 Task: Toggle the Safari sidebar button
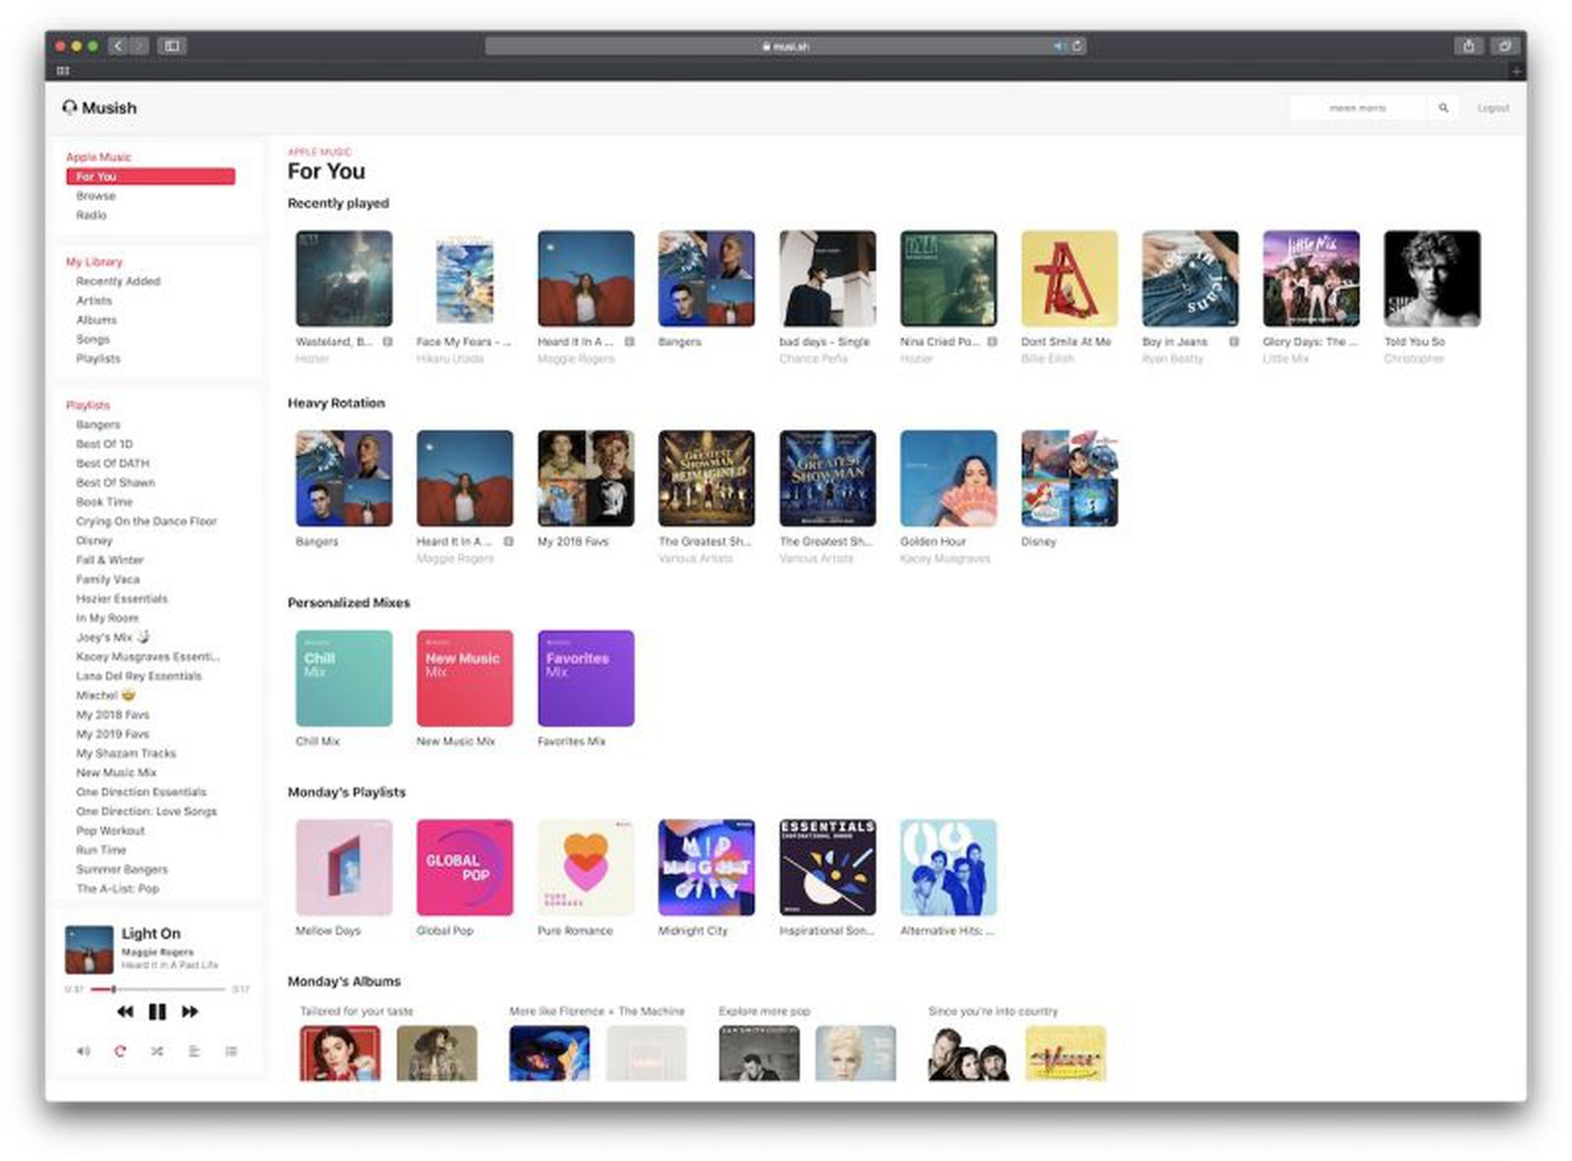coord(172,46)
